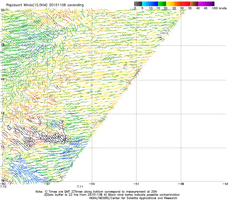Select the gray 0-5 knots color swatch

point(138,4)
